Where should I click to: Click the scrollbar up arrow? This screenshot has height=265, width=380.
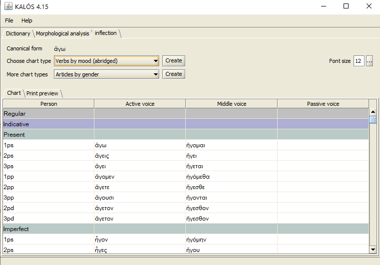click(373, 112)
